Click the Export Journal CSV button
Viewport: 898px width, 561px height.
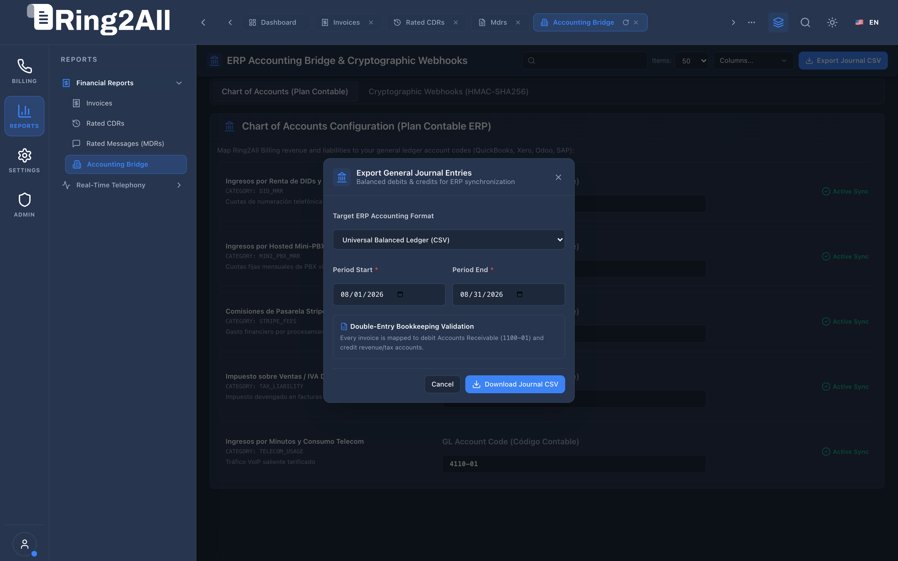point(843,61)
